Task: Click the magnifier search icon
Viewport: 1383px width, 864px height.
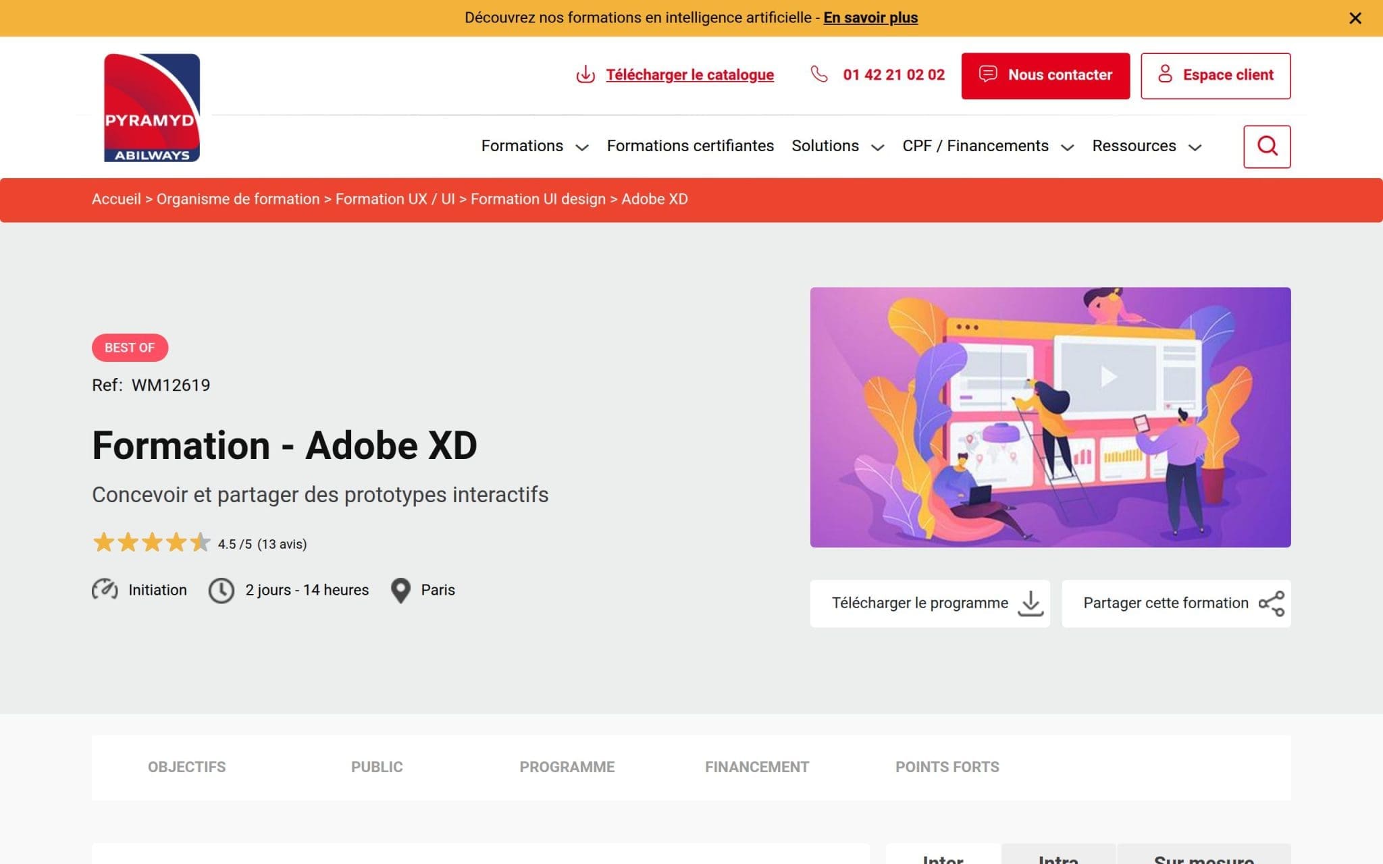Action: (x=1267, y=146)
